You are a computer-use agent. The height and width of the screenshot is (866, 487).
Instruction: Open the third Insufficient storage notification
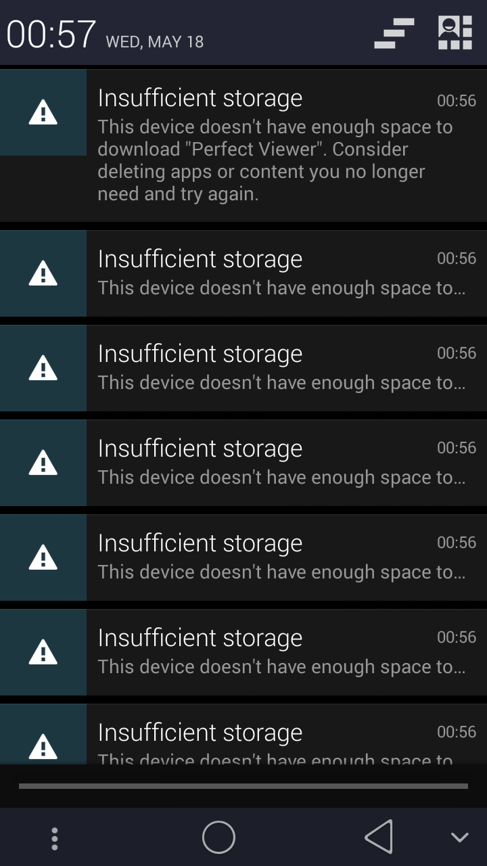(x=243, y=368)
